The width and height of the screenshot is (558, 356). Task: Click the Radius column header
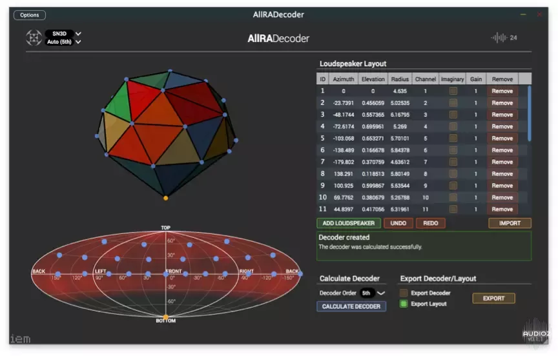400,79
